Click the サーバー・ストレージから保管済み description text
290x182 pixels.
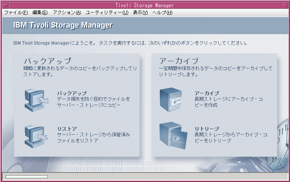(x=93, y=138)
